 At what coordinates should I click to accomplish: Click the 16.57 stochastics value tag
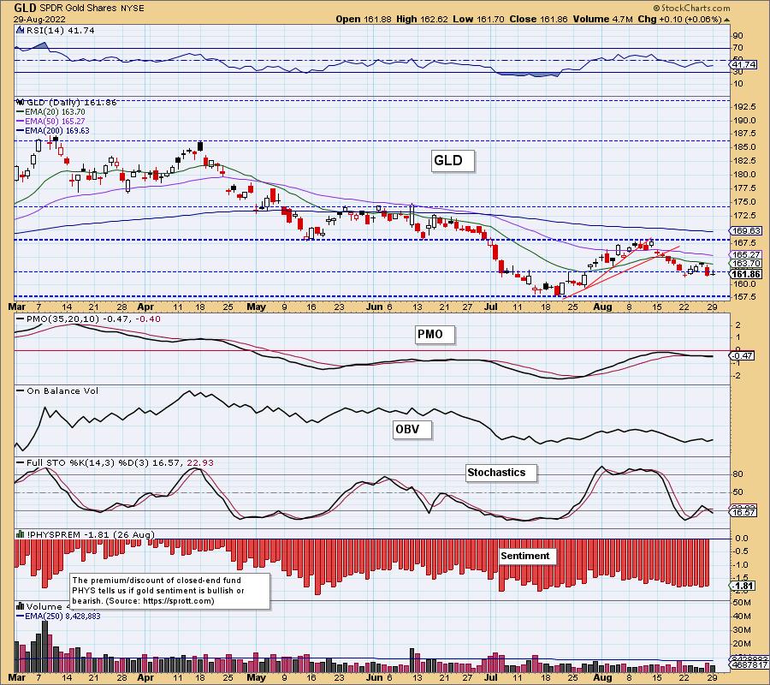[744, 513]
